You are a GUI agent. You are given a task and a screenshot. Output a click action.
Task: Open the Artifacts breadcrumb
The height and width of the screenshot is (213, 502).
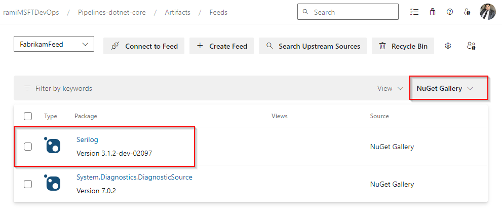[177, 13]
